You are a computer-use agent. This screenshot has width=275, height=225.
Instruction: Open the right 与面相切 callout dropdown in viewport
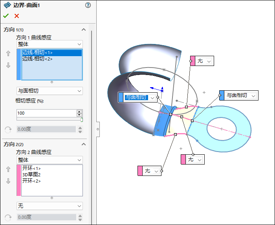pos(253,96)
